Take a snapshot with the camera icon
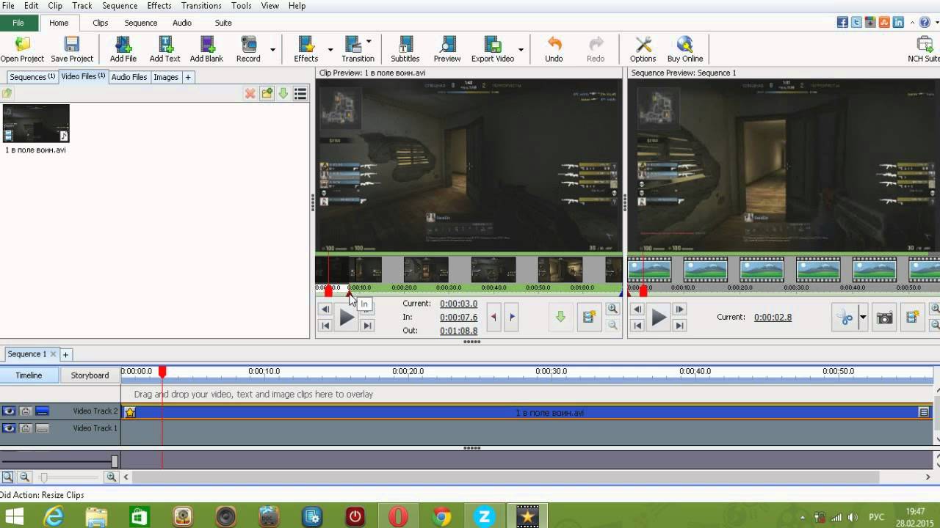The height and width of the screenshot is (528, 940). pyautogui.click(x=885, y=318)
